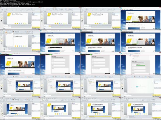Open the Social Networking frame with long yellow timeline row
This screenshot has width=161, height=120.
pos(100,109)
